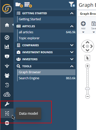This screenshot has width=96, height=130.
Task: Open the compass Discover sidebar icon
Action: pos(7,37)
